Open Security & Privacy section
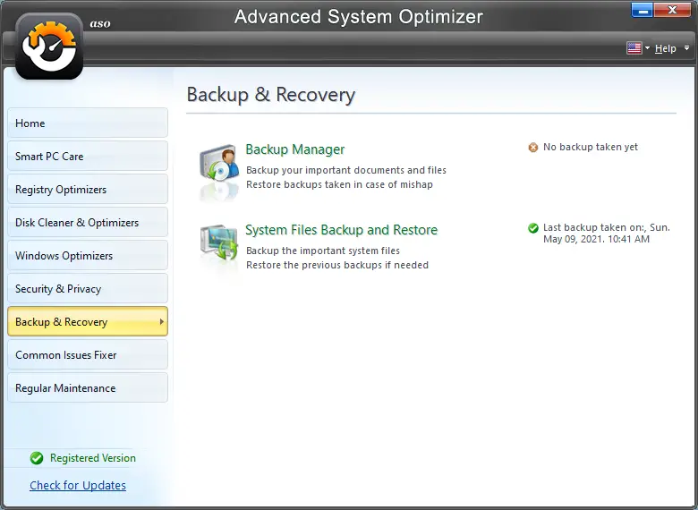 (88, 288)
